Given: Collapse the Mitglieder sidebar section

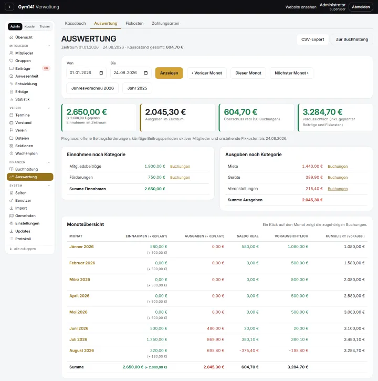Looking at the screenshot, I should click(49, 46).
